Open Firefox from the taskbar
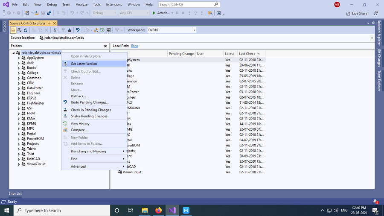The width and height of the screenshot is (384, 216). click(158, 210)
